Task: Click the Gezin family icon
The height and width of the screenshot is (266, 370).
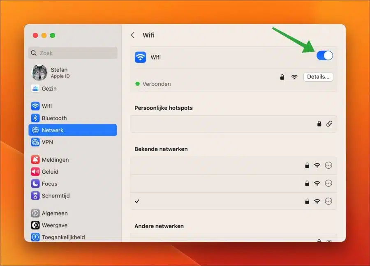Action: [x=35, y=89]
